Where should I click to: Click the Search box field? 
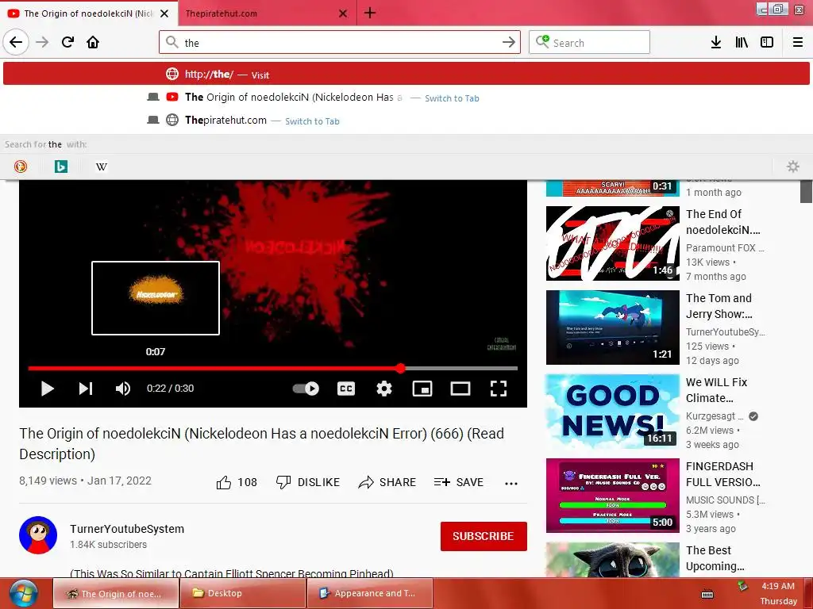[x=590, y=43]
